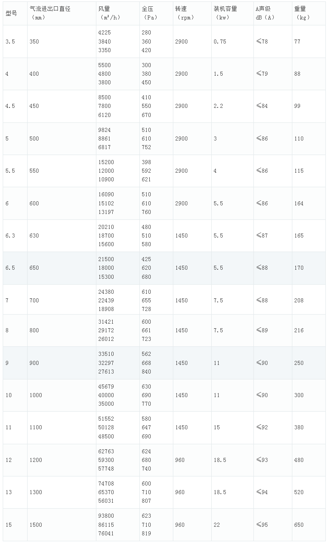Select airflow value 62763

[x=106, y=452]
